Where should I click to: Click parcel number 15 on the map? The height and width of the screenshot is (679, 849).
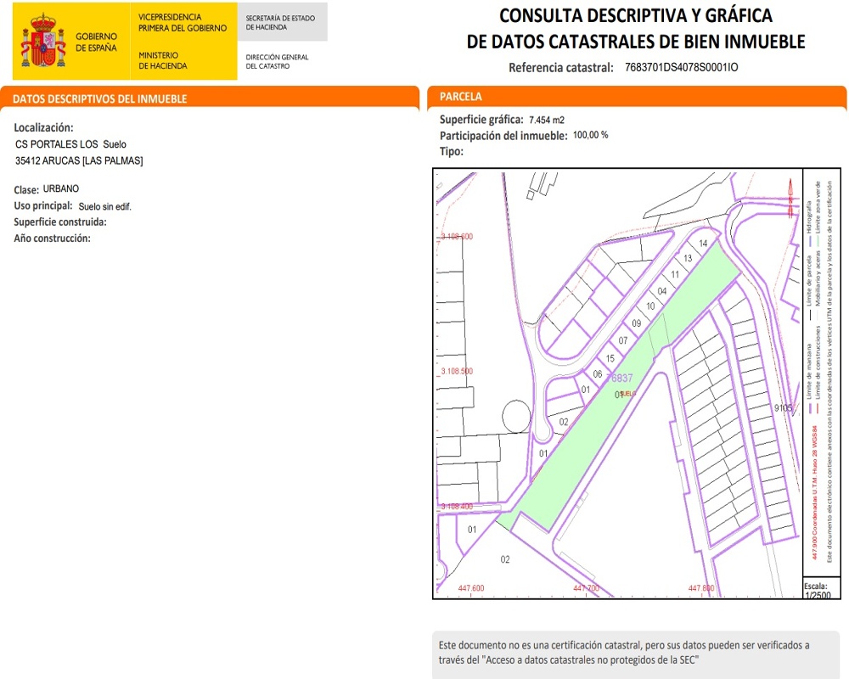pos(610,358)
